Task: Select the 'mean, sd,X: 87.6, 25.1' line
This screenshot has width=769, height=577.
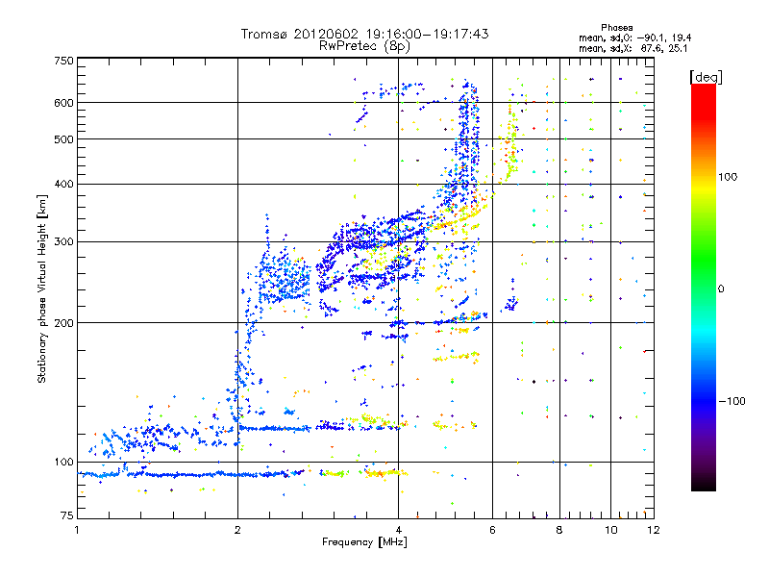Action: point(633,49)
